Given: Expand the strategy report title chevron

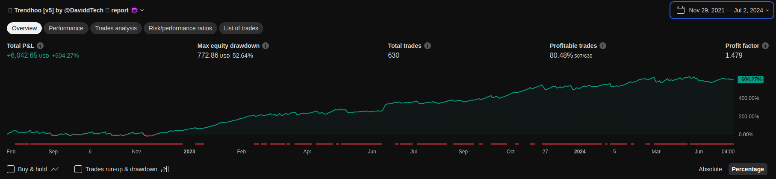Looking at the screenshot, I should (x=142, y=10).
